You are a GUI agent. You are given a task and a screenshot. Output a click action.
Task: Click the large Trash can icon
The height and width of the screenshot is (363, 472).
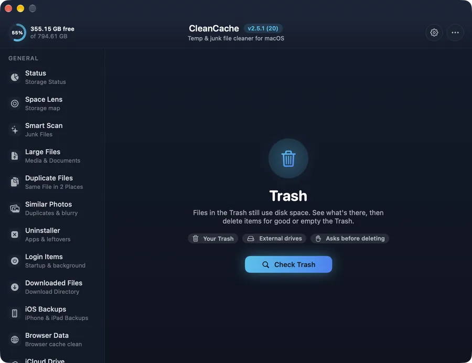[x=288, y=158]
